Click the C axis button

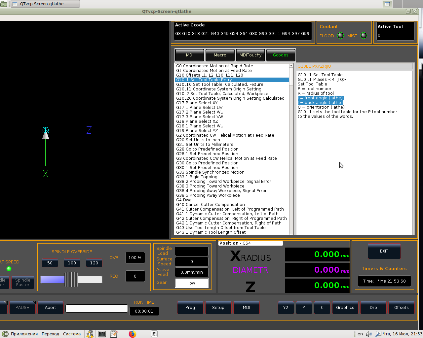point(322,308)
